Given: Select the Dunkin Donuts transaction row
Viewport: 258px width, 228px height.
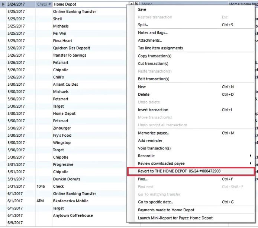Looking at the screenshot, I should 67,179.
